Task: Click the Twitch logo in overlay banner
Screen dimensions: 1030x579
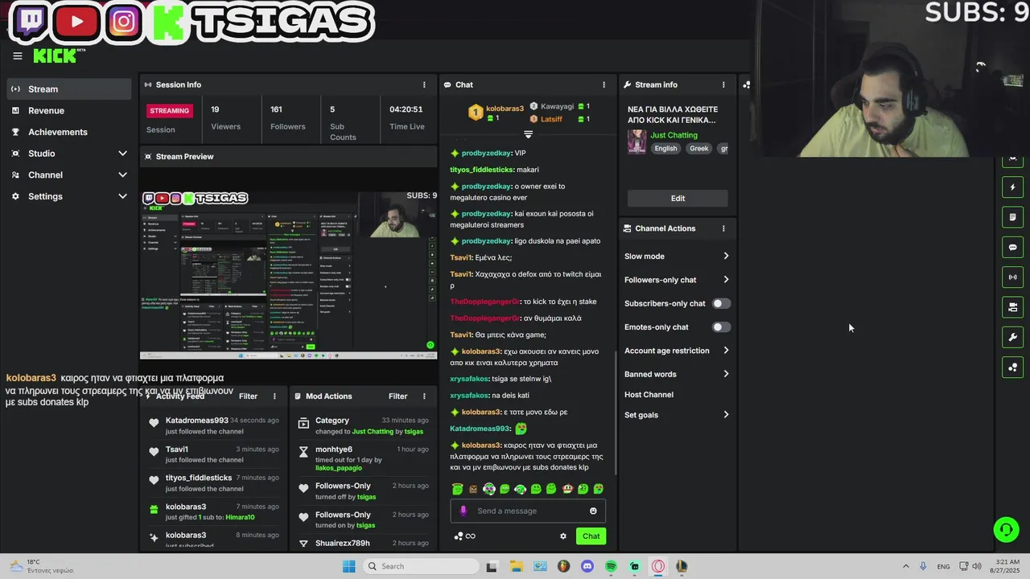Action: (31, 22)
